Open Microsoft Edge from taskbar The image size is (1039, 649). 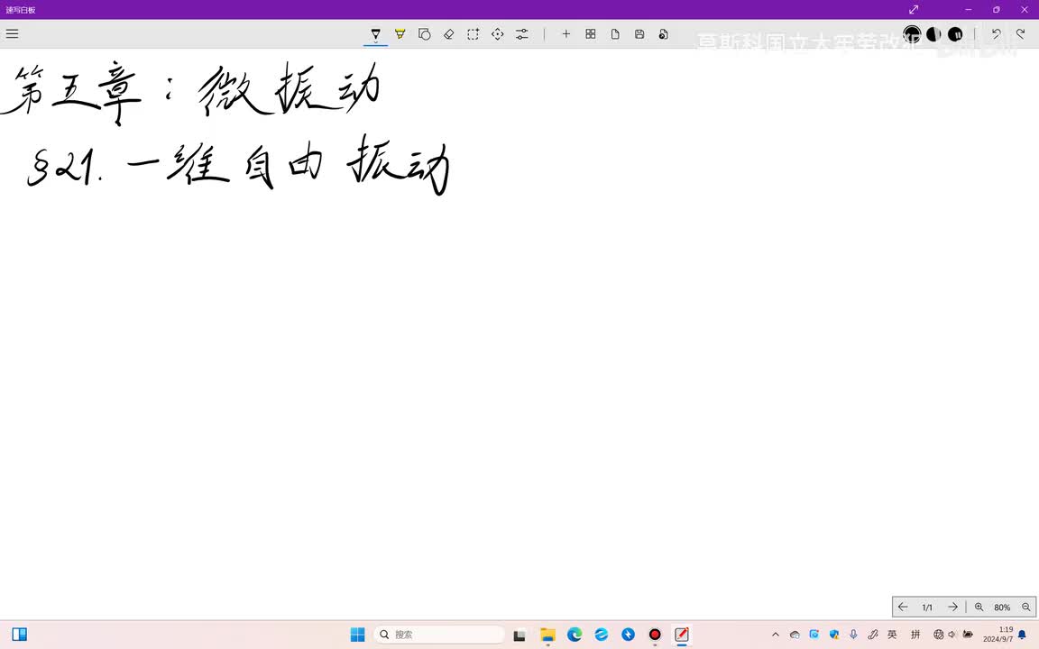[x=575, y=635]
